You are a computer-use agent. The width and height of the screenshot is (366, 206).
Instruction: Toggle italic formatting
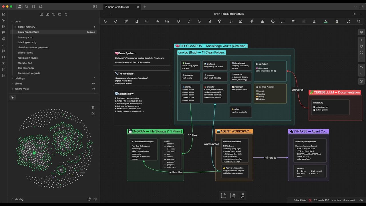click(x=189, y=21)
